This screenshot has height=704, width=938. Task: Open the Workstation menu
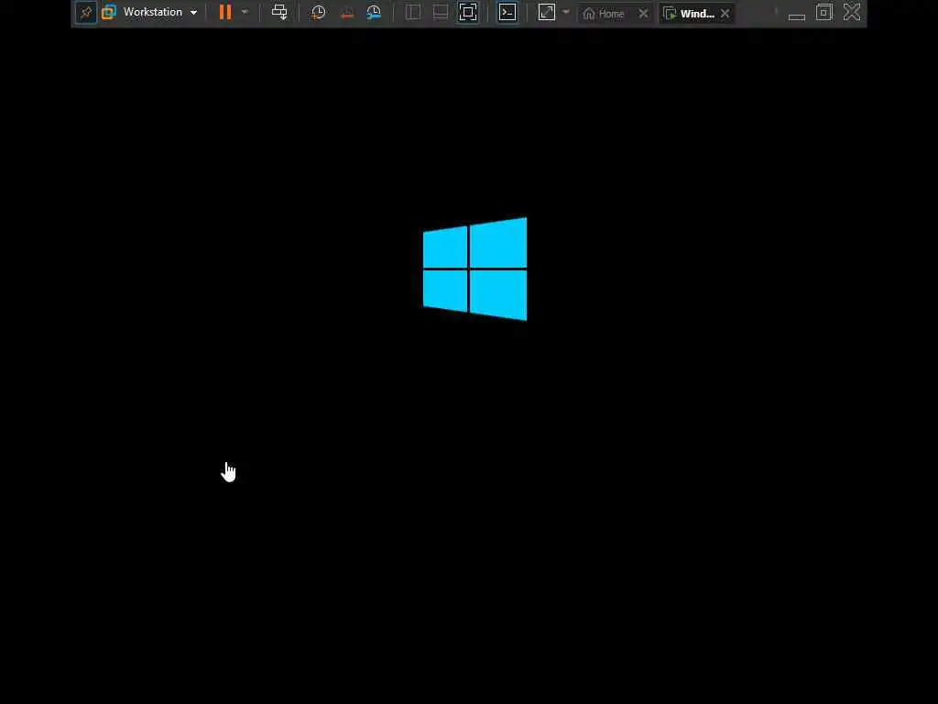[160, 12]
